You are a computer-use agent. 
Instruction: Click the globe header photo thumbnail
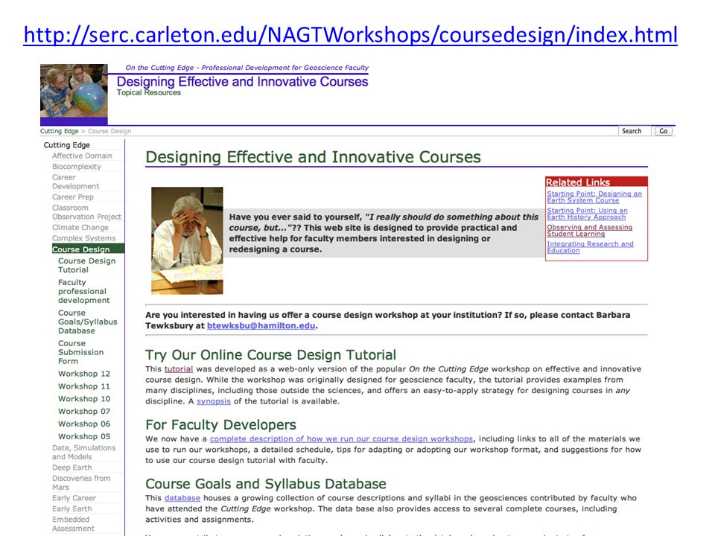coord(74,91)
